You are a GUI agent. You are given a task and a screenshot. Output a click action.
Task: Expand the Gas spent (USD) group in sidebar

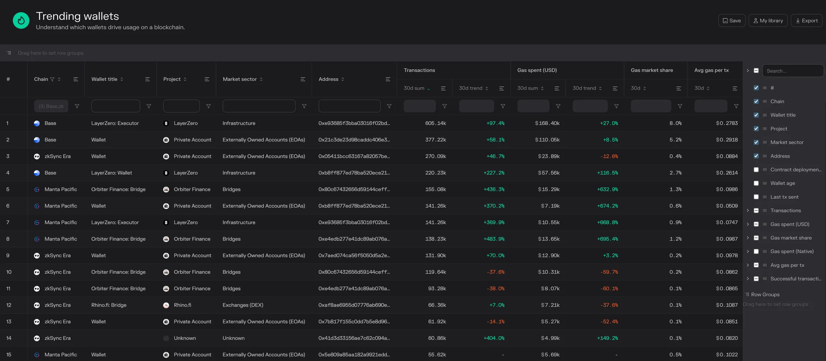[748, 224]
